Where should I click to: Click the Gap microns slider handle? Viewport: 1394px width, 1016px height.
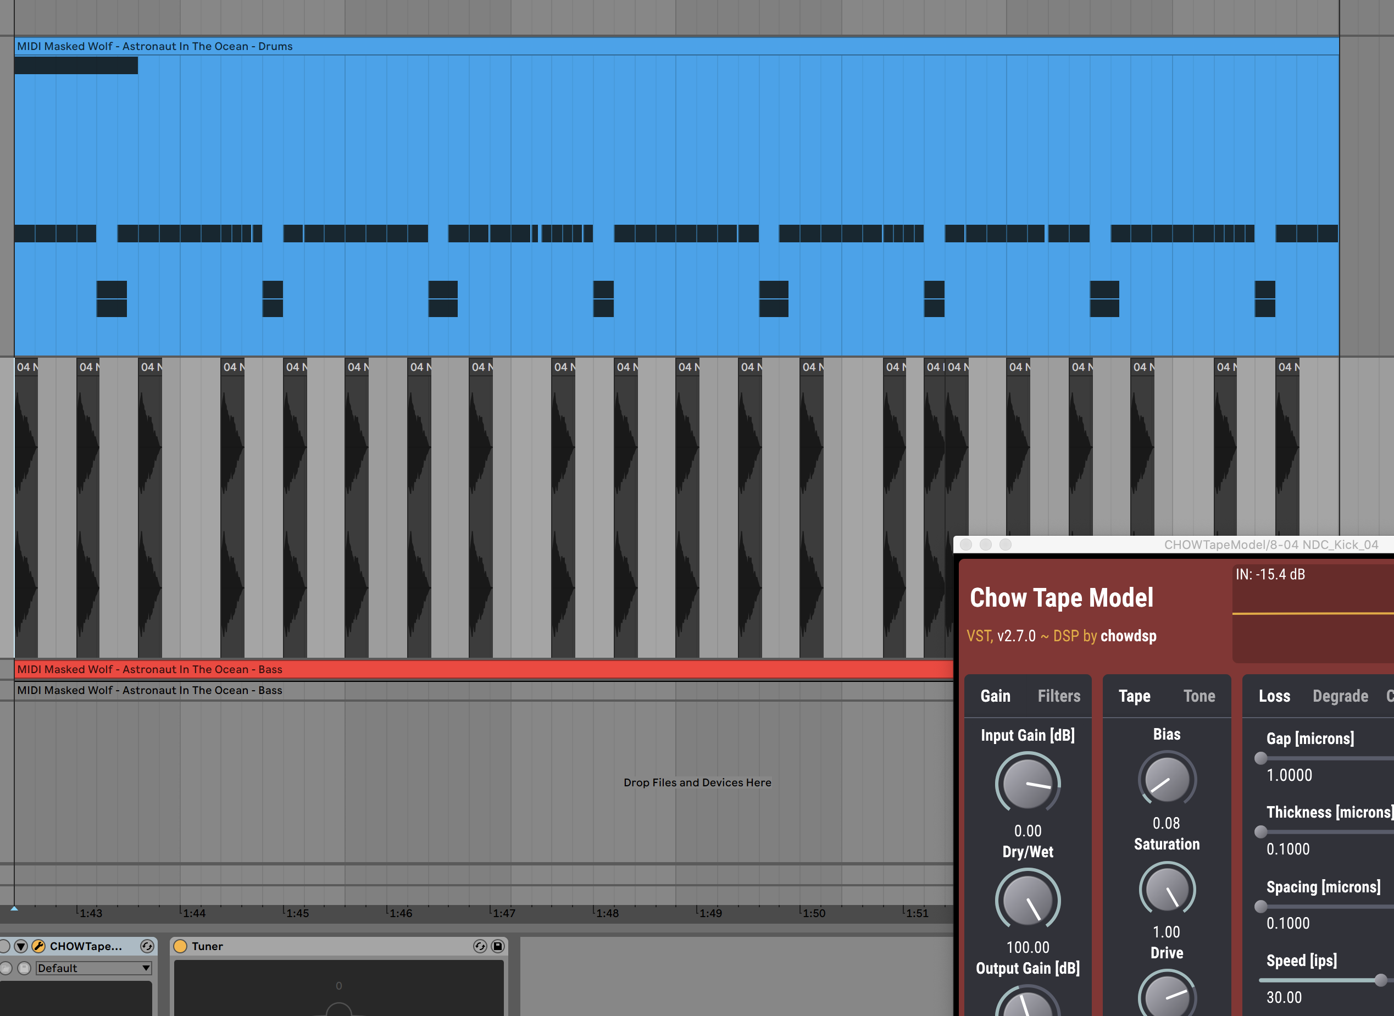[x=1260, y=758]
